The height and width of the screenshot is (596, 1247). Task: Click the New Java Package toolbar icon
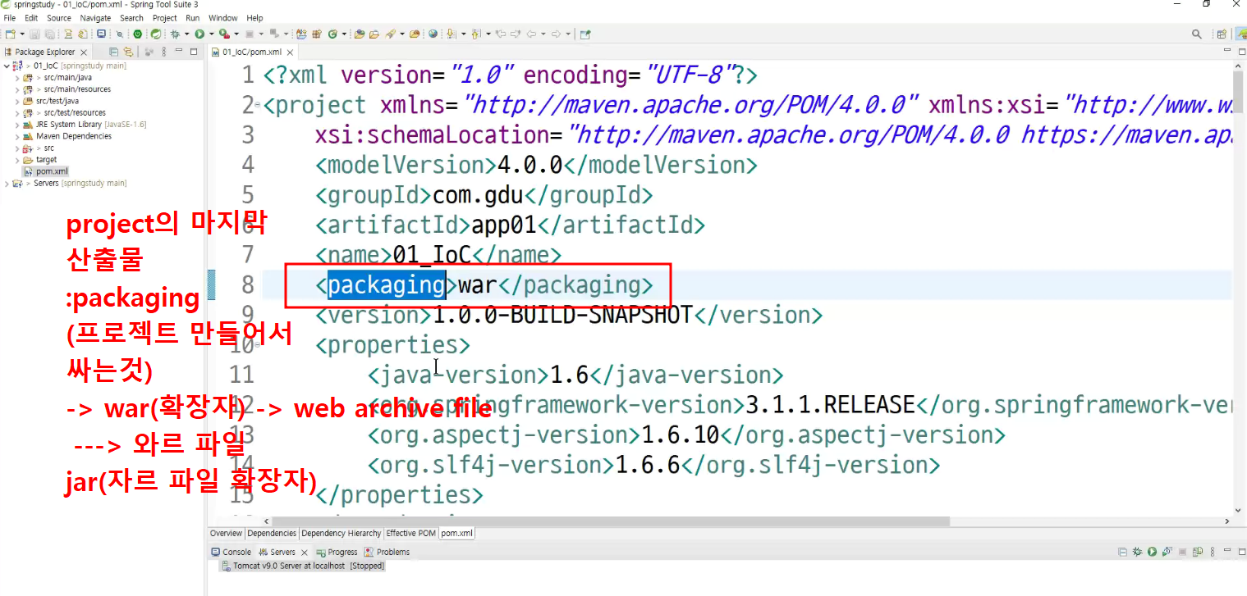(x=316, y=34)
